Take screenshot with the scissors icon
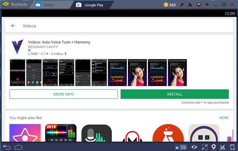 click(222, 147)
